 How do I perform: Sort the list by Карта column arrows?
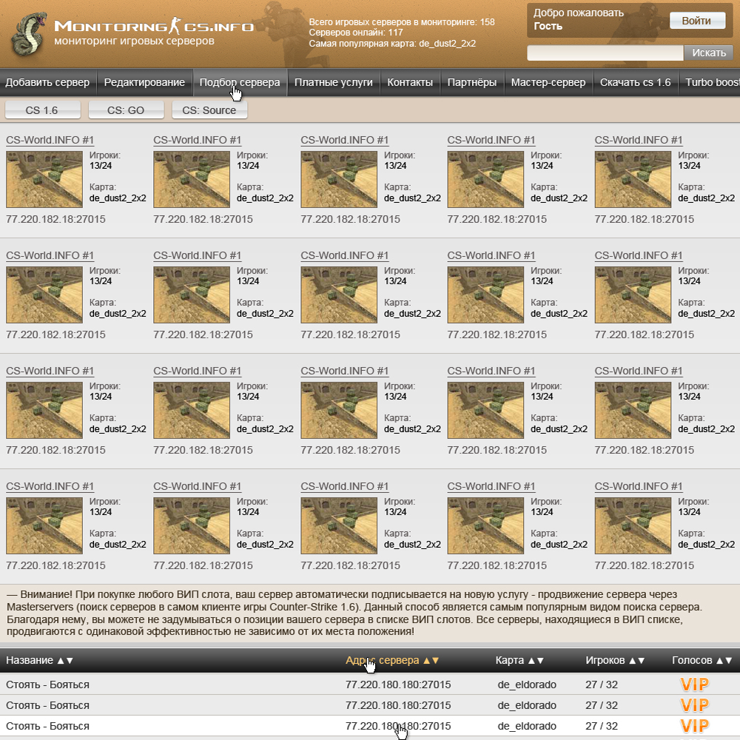tap(536, 660)
